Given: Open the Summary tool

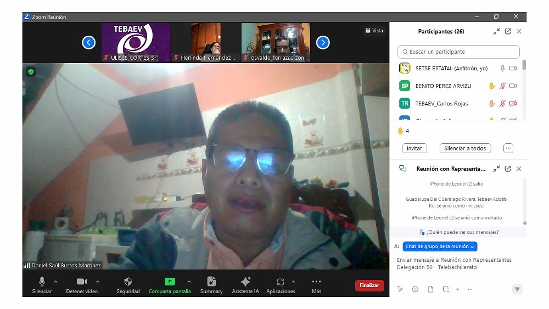Looking at the screenshot, I should pyautogui.click(x=211, y=282).
